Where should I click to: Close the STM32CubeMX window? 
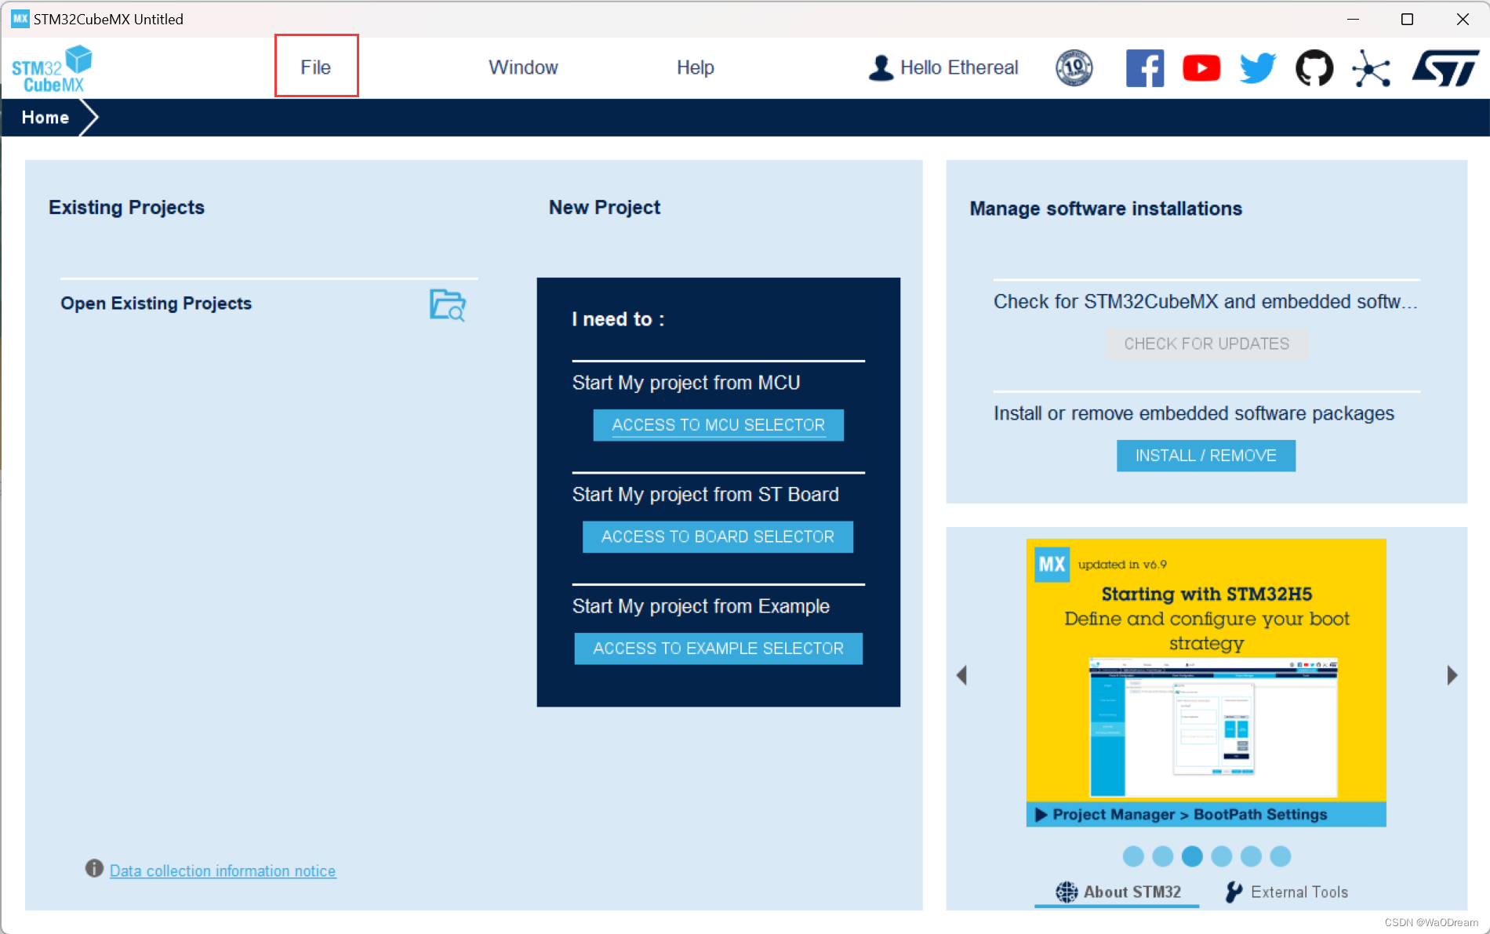tap(1463, 19)
